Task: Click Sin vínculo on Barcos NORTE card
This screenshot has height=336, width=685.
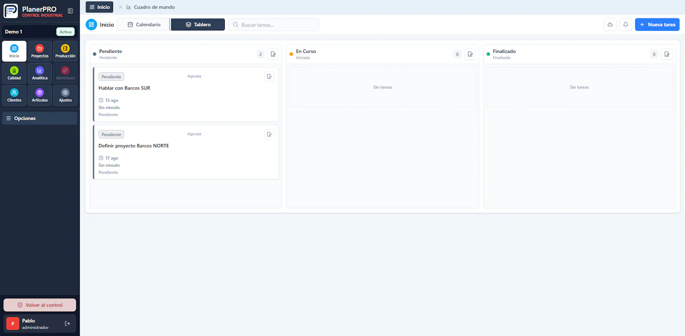Action: coord(109,165)
